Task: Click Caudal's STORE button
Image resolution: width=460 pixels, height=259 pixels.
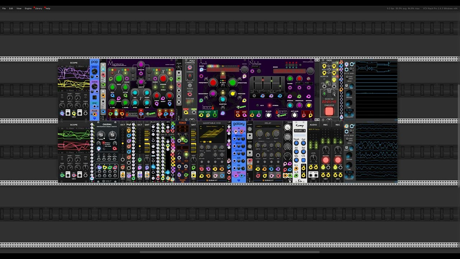Action: coord(109,154)
